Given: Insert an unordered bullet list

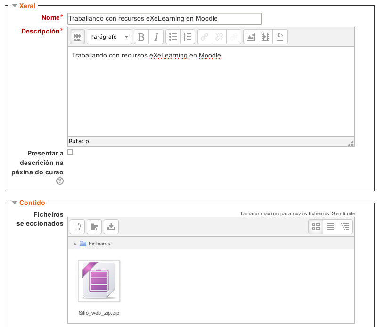Looking at the screenshot, I should (x=173, y=37).
